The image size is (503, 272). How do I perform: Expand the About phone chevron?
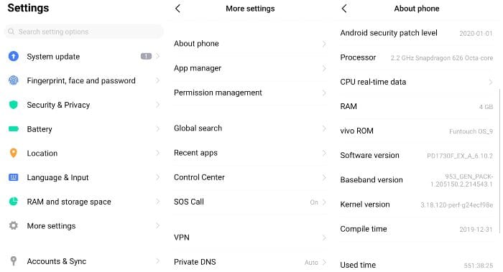point(324,44)
